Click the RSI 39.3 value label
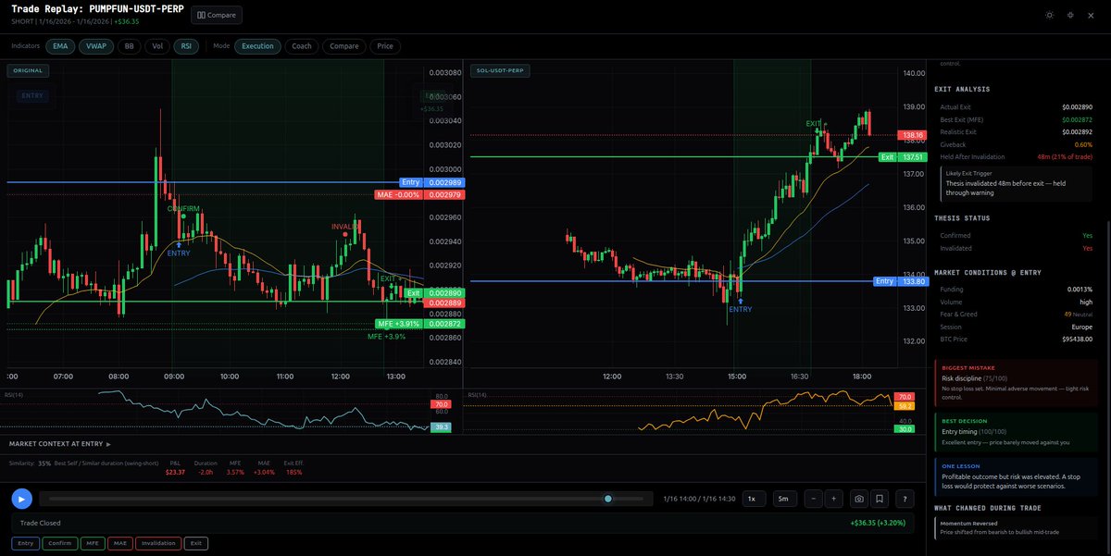1111x556 pixels. (441, 426)
